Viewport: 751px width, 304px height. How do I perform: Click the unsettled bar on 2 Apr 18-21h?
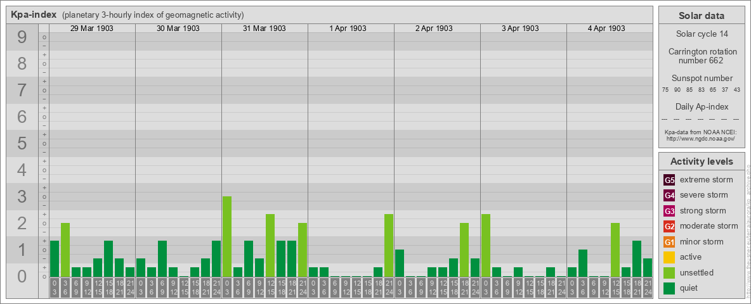tap(464, 250)
